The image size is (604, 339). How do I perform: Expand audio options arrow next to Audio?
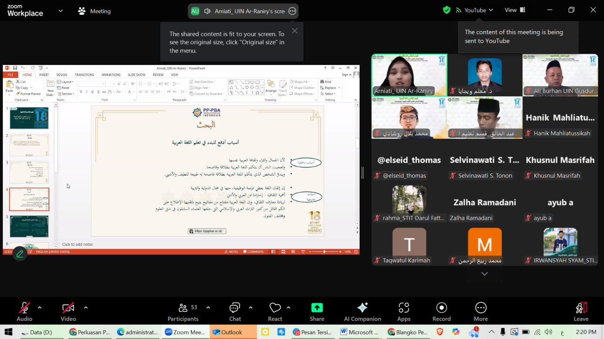click(x=39, y=307)
